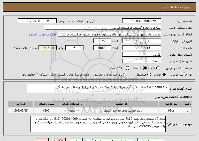This screenshot has height=141, width=199.
Task: Click the quantity cell 6500
Action: [46, 110]
